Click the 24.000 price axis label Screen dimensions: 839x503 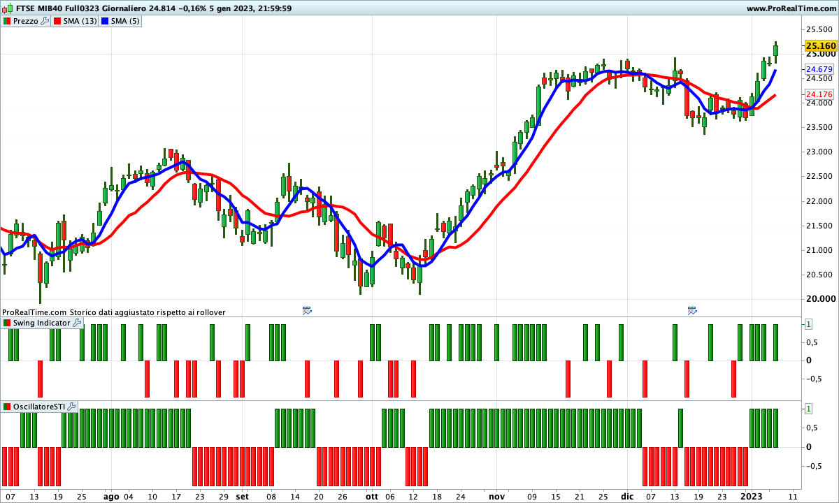pos(821,103)
